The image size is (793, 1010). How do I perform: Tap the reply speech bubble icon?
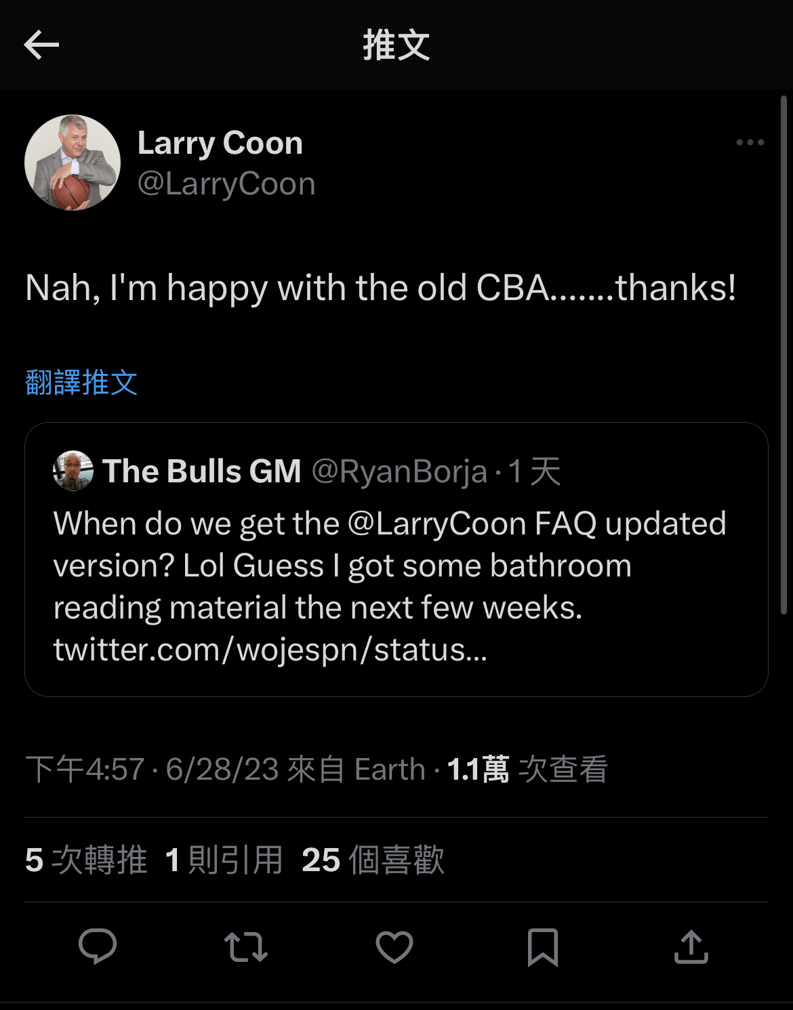click(x=98, y=946)
